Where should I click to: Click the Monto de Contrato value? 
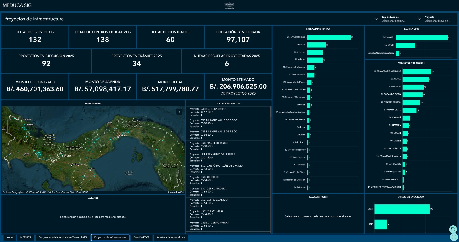(35, 89)
